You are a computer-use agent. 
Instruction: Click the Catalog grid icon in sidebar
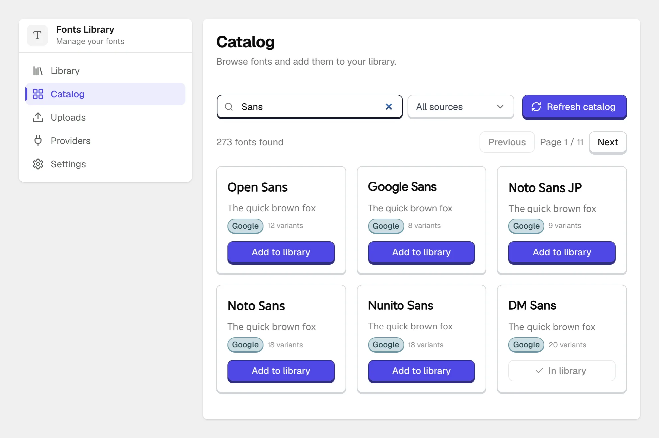[38, 94]
